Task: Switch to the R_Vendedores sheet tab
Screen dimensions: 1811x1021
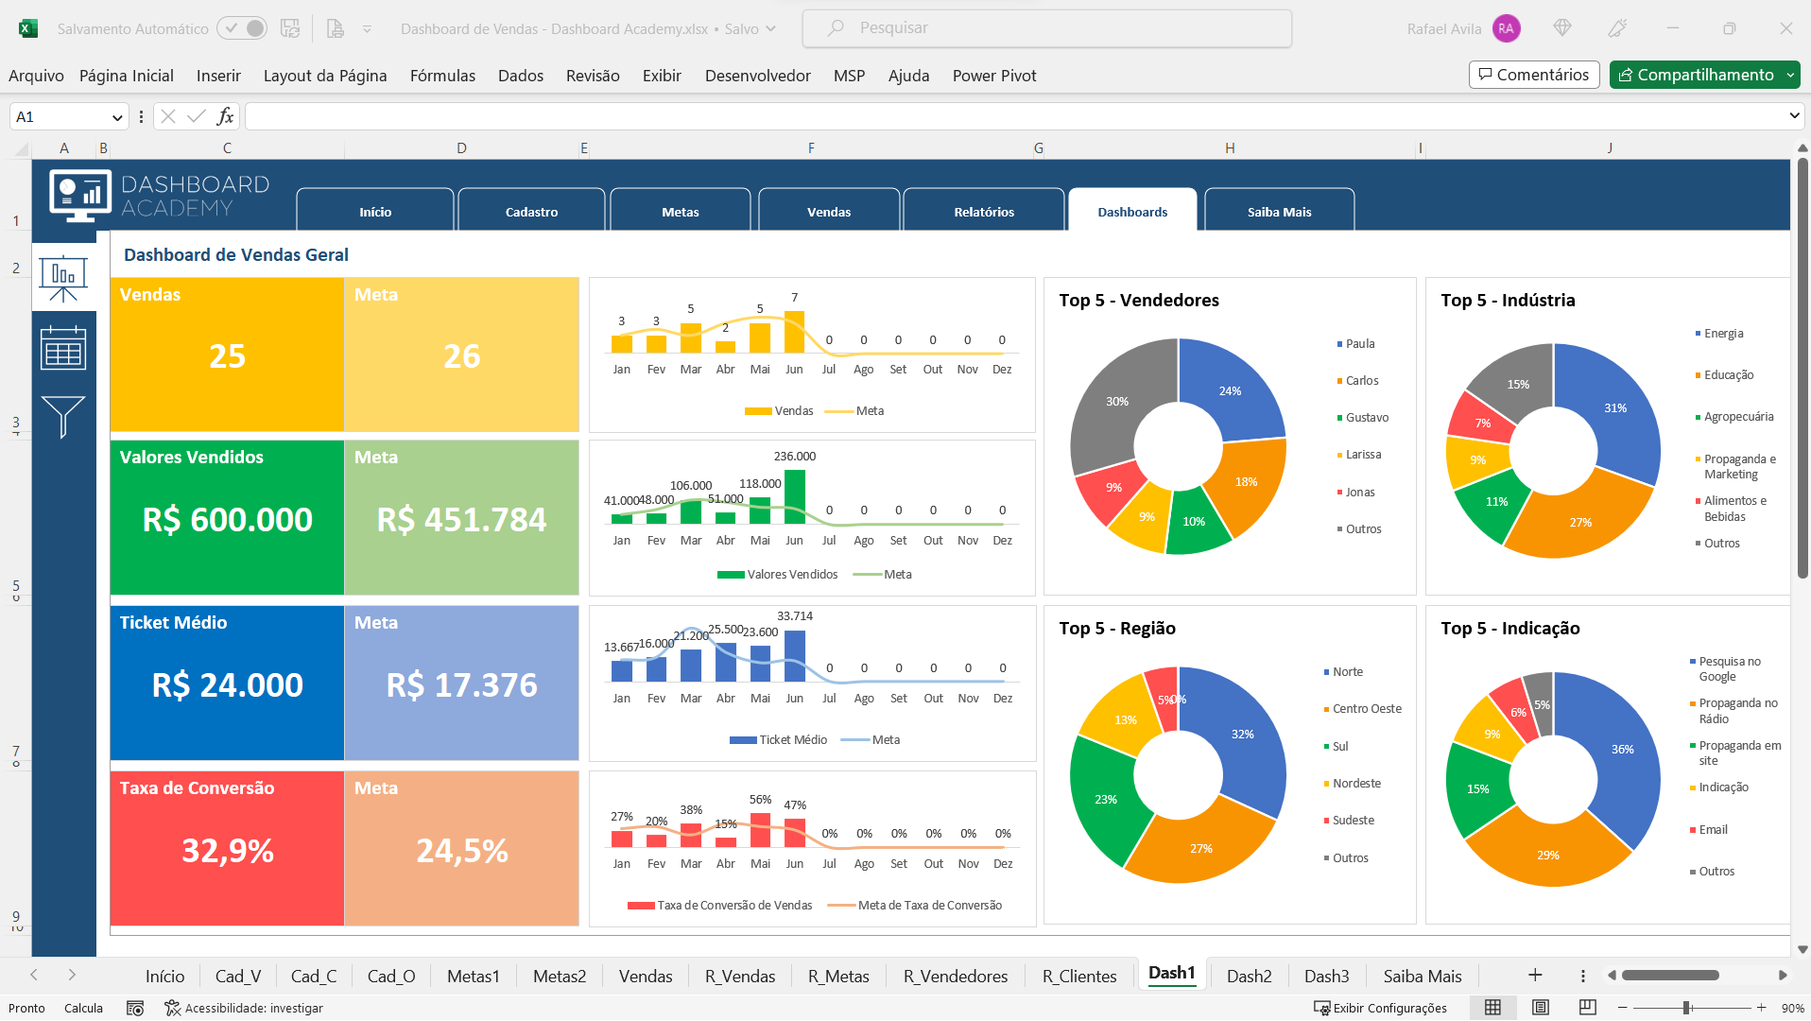Action: pyautogui.click(x=956, y=976)
